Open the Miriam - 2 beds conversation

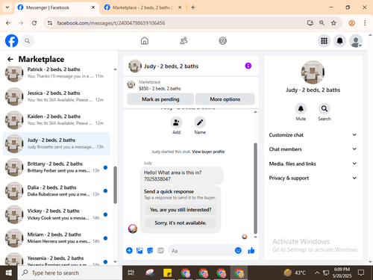(56, 237)
